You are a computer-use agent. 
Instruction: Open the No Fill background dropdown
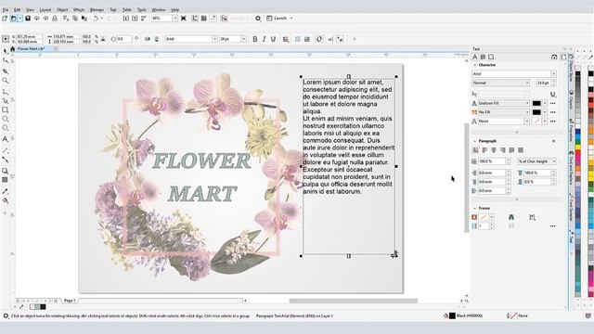[526, 112]
